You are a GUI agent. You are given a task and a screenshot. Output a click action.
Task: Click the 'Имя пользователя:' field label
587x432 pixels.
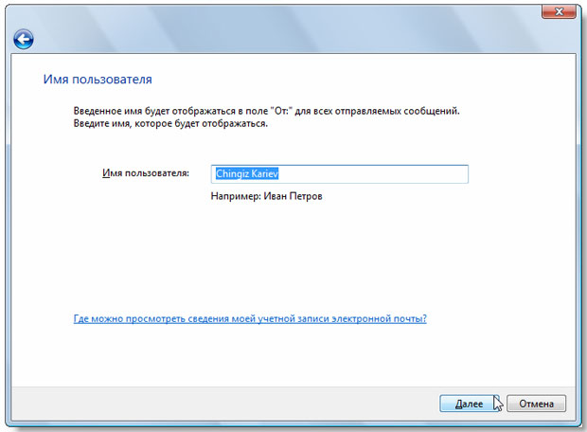tap(146, 173)
